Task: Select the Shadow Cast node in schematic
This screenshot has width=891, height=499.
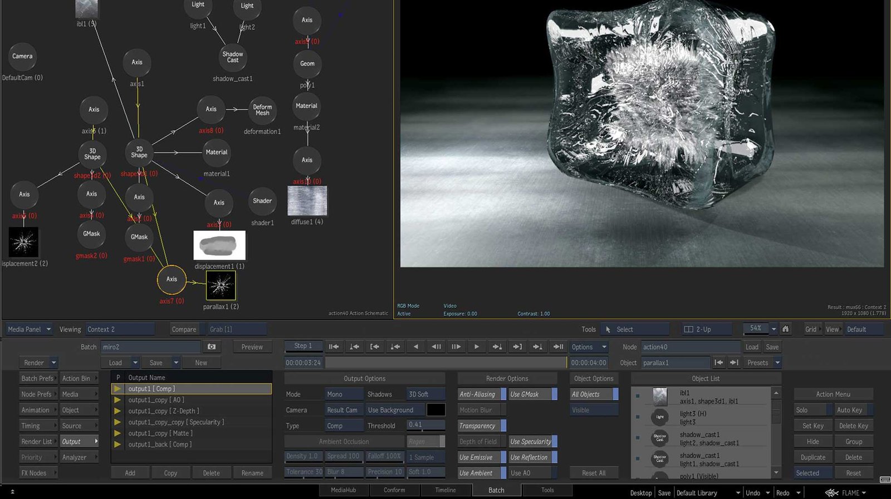Action: pyautogui.click(x=233, y=57)
